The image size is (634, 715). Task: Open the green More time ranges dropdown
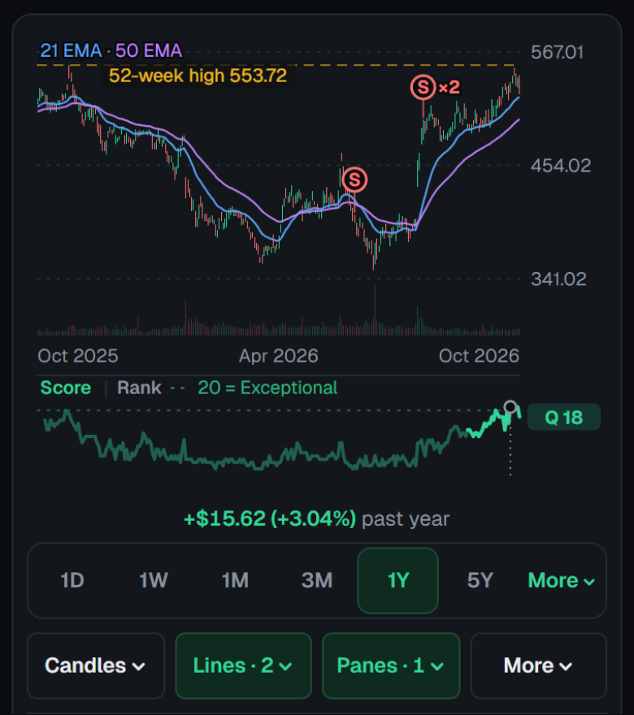pyautogui.click(x=562, y=580)
